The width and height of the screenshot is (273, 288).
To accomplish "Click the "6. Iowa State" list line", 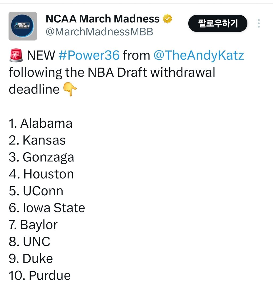I will click(x=47, y=208).
